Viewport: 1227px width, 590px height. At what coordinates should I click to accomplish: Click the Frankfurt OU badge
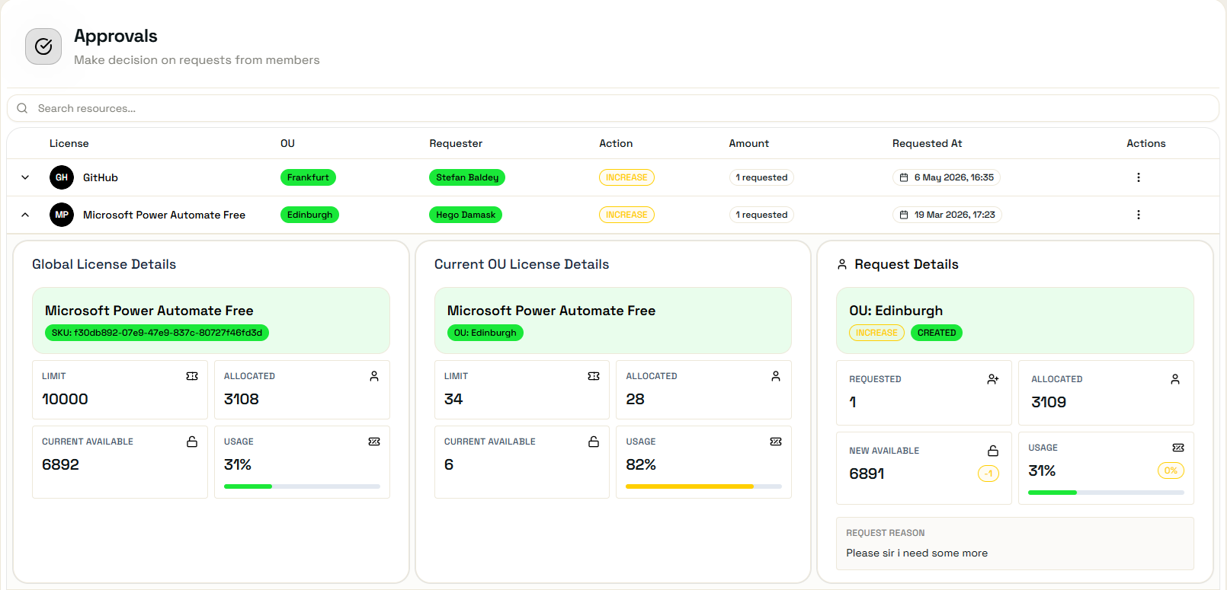coord(308,177)
